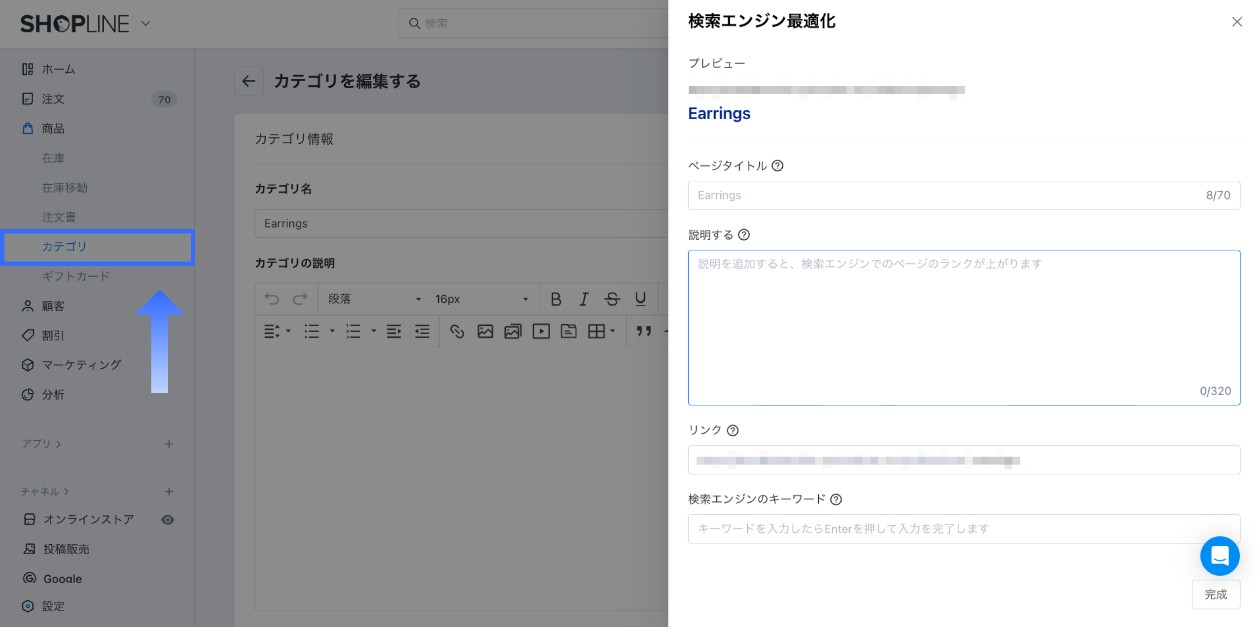Viewport: 1257px width, 627px height.
Task: Focus the search engine keyword field
Action: (x=964, y=528)
